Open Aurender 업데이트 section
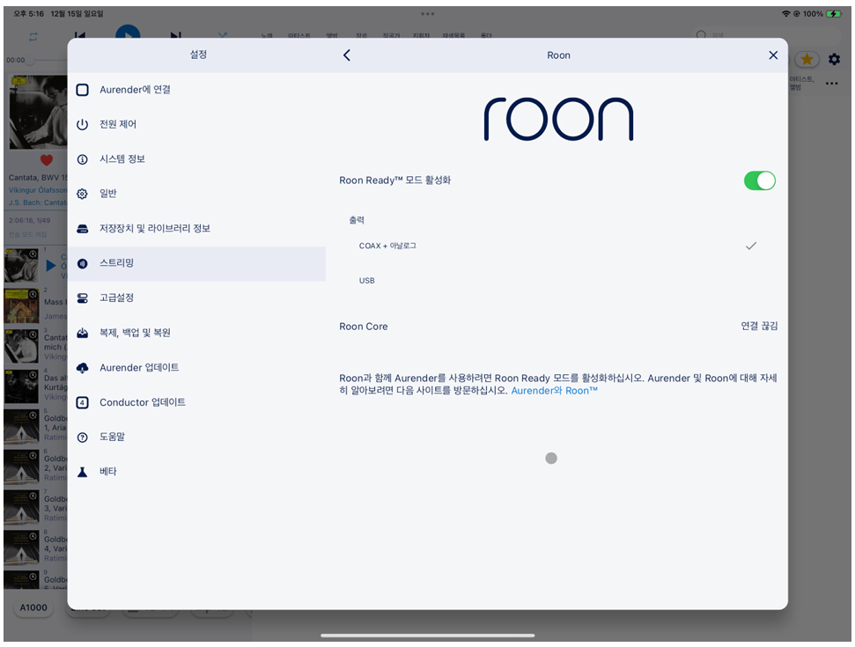 [197, 368]
